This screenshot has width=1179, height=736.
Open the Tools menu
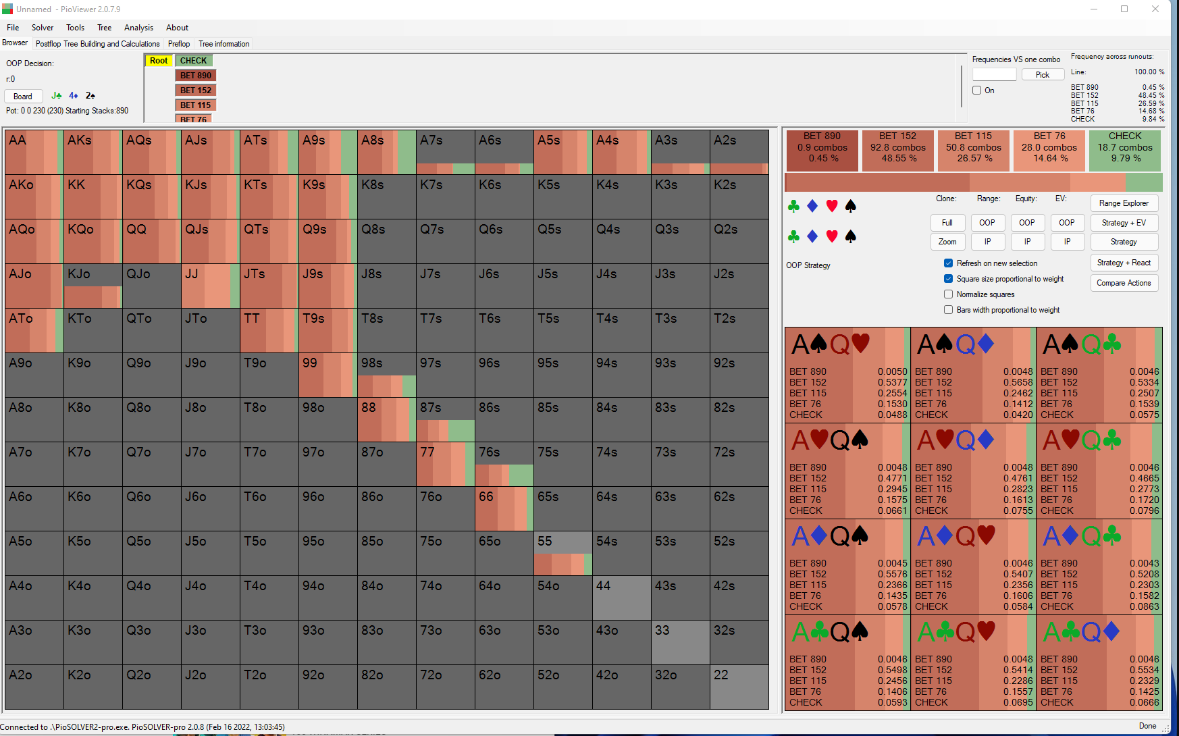[76, 28]
